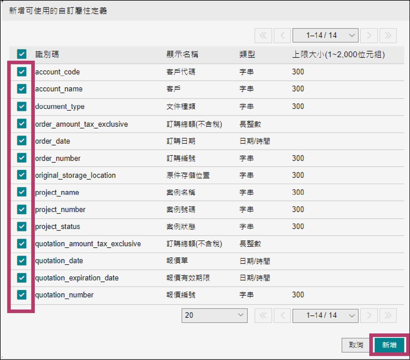Click the bottom last-page double-arrow icon

[388, 315]
